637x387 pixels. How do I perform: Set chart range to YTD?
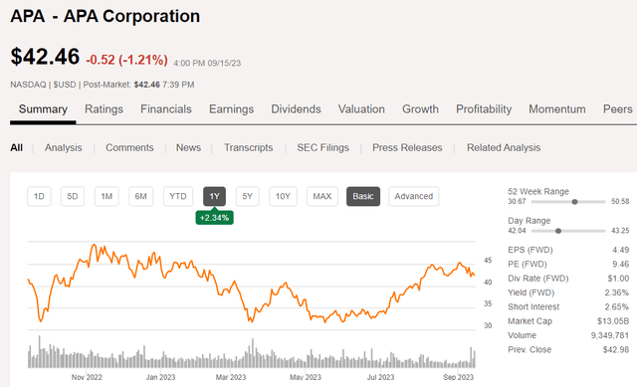coord(178,197)
